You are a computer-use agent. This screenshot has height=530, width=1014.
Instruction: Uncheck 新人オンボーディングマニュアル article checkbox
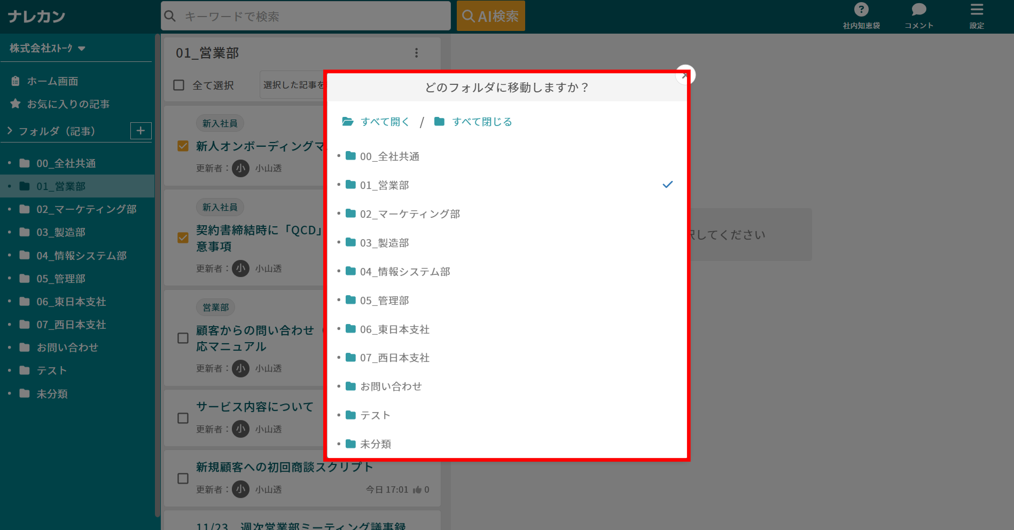182,146
